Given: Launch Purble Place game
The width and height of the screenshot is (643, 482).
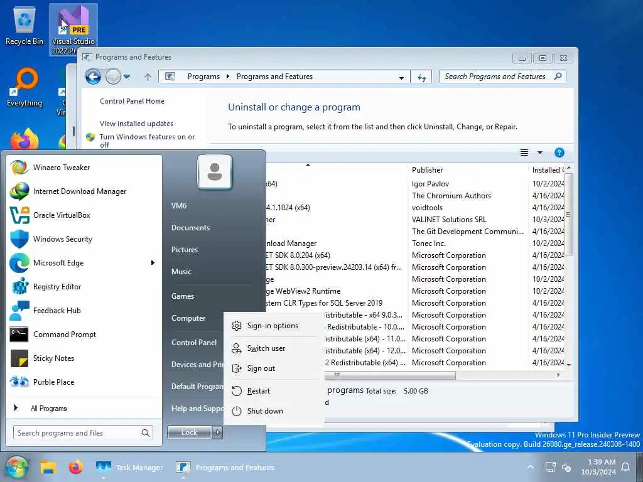Looking at the screenshot, I should [84, 382].
